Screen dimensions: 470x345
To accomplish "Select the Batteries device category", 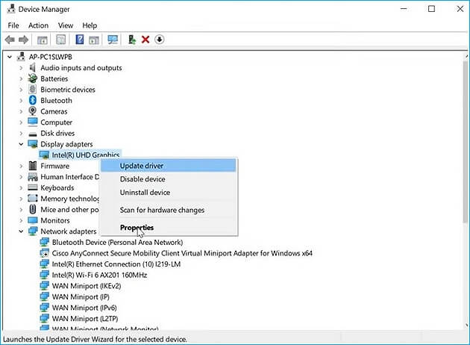I will pyautogui.click(x=54, y=78).
